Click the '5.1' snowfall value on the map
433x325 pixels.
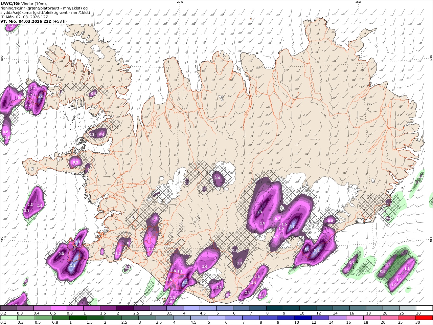tap(77, 242)
